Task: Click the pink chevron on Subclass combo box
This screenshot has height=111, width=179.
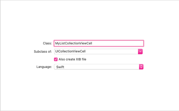Action: coord(140,51)
